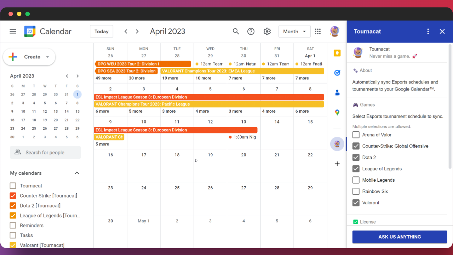The height and width of the screenshot is (255, 453).
Task: Click the Games section heading
Action: tap(367, 105)
